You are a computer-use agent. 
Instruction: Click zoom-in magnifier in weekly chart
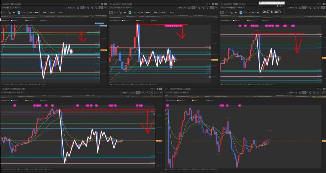tap(88, 8)
